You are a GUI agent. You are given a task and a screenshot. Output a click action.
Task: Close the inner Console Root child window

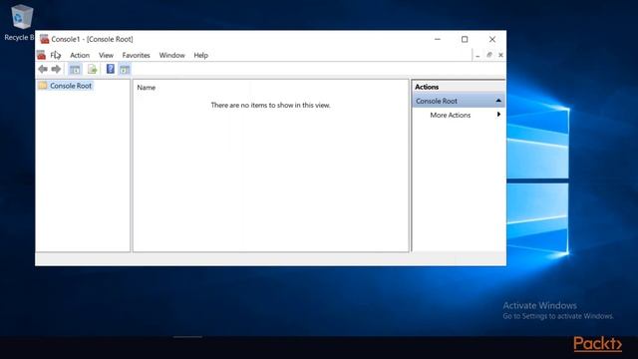point(500,55)
